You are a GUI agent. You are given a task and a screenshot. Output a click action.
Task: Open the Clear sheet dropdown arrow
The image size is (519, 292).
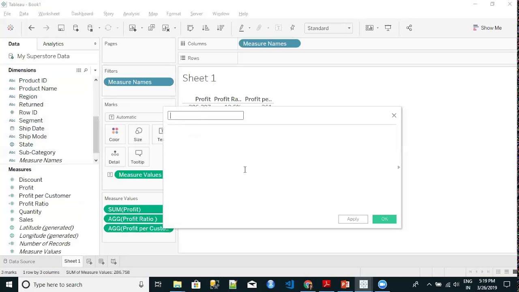pyautogui.click(x=175, y=28)
